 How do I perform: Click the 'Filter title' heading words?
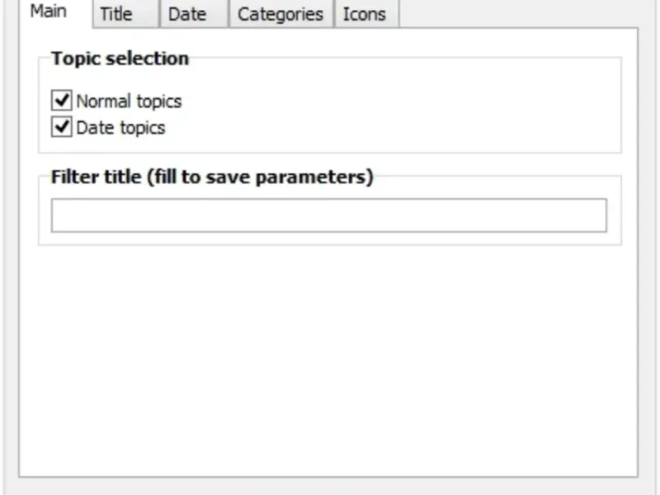pos(96,177)
